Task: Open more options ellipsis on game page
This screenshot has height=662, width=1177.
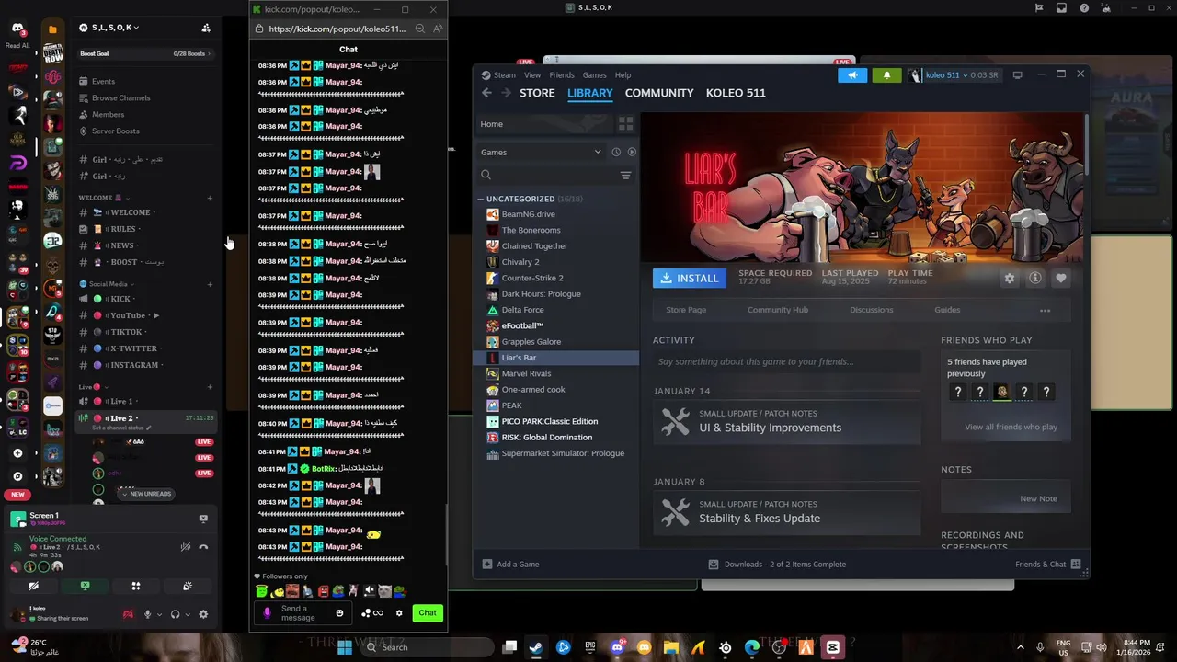Action: click(1045, 310)
